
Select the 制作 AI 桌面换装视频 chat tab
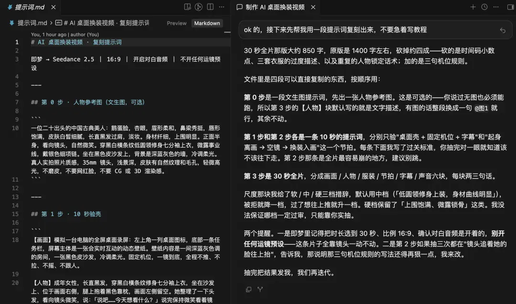[x=275, y=7]
